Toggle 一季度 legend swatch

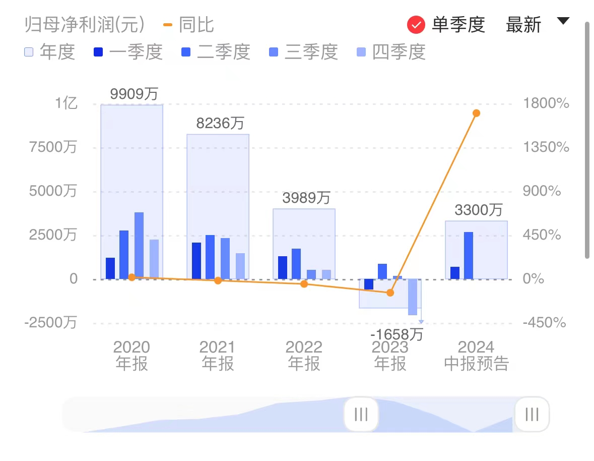click(x=98, y=52)
